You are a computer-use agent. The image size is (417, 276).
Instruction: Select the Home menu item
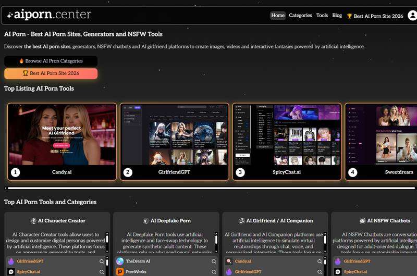coord(278,16)
